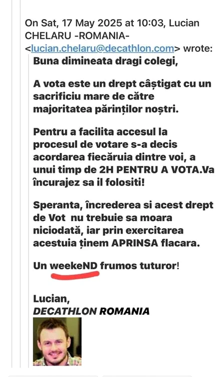Click the vertical quote bar beside the message
This screenshot has width=222, height=377.
[29, 211]
